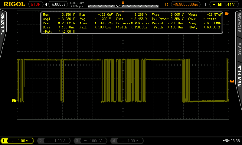Click the RIGOL logo

tap(14, 4)
